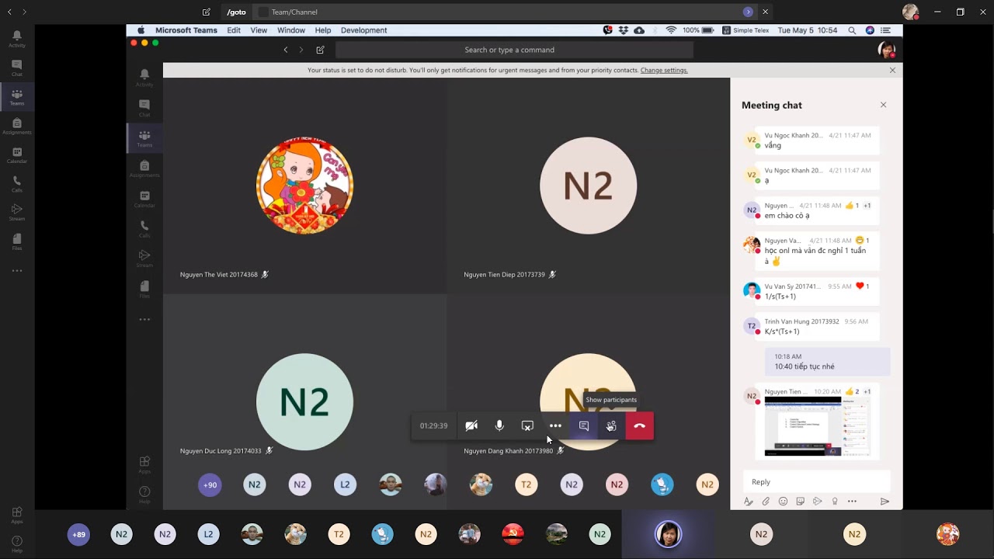Viewport: 994px width, 559px height.
Task: Click Dropbox icon in Mac menu bar
Action: tap(624, 30)
